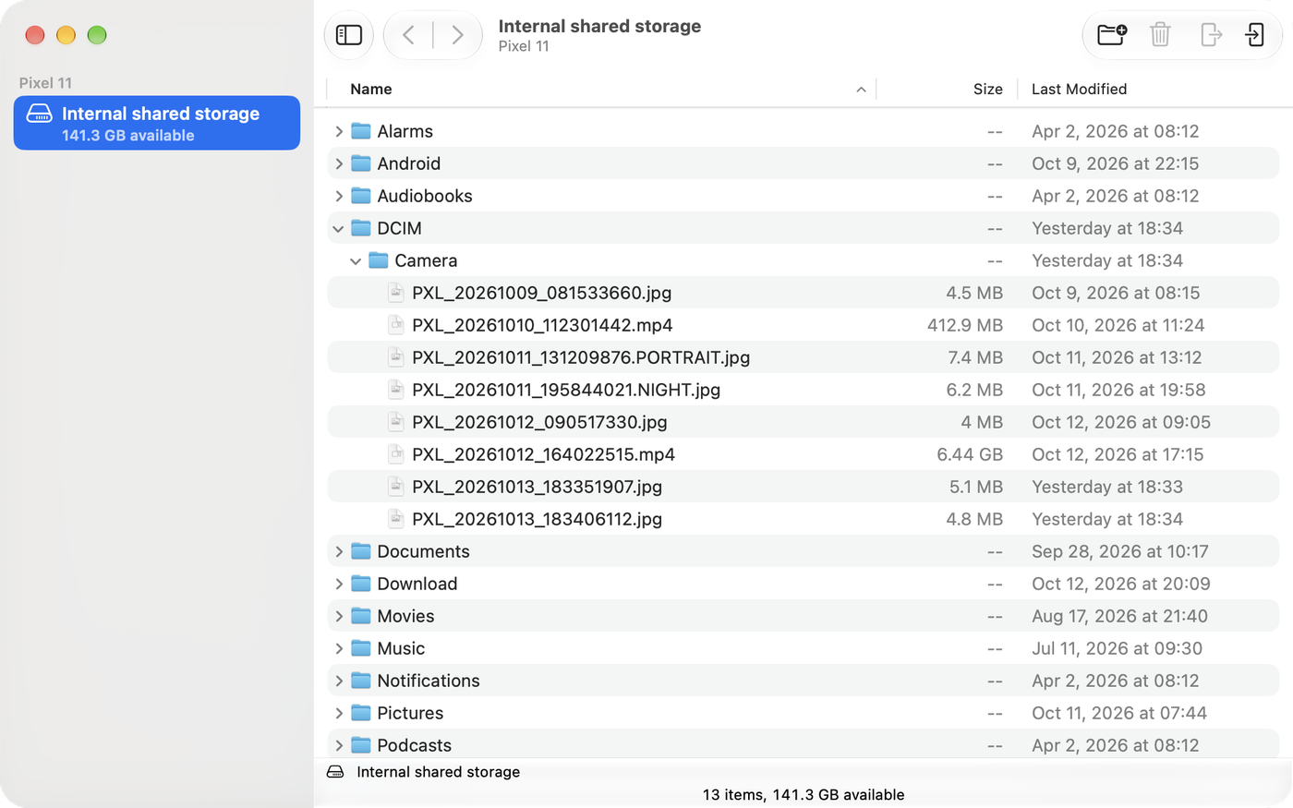Select PXL_20261011_195844021.NIGHT.jpg file name
The width and height of the screenshot is (1293, 808).
(x=566, y=390)
